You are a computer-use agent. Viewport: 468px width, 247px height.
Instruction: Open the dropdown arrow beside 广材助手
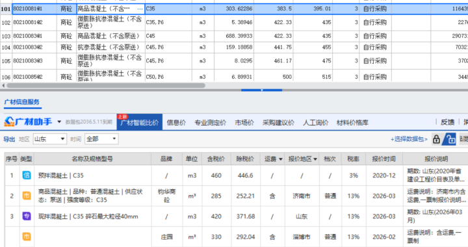click(x=59, y=122)
